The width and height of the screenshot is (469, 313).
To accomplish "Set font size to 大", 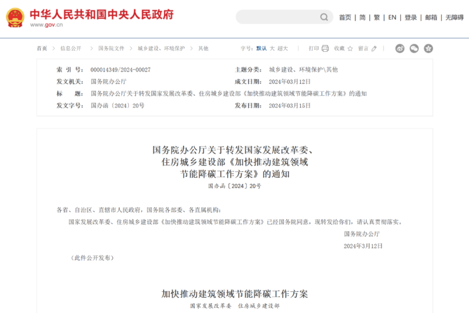I will [x=272, y=49].
